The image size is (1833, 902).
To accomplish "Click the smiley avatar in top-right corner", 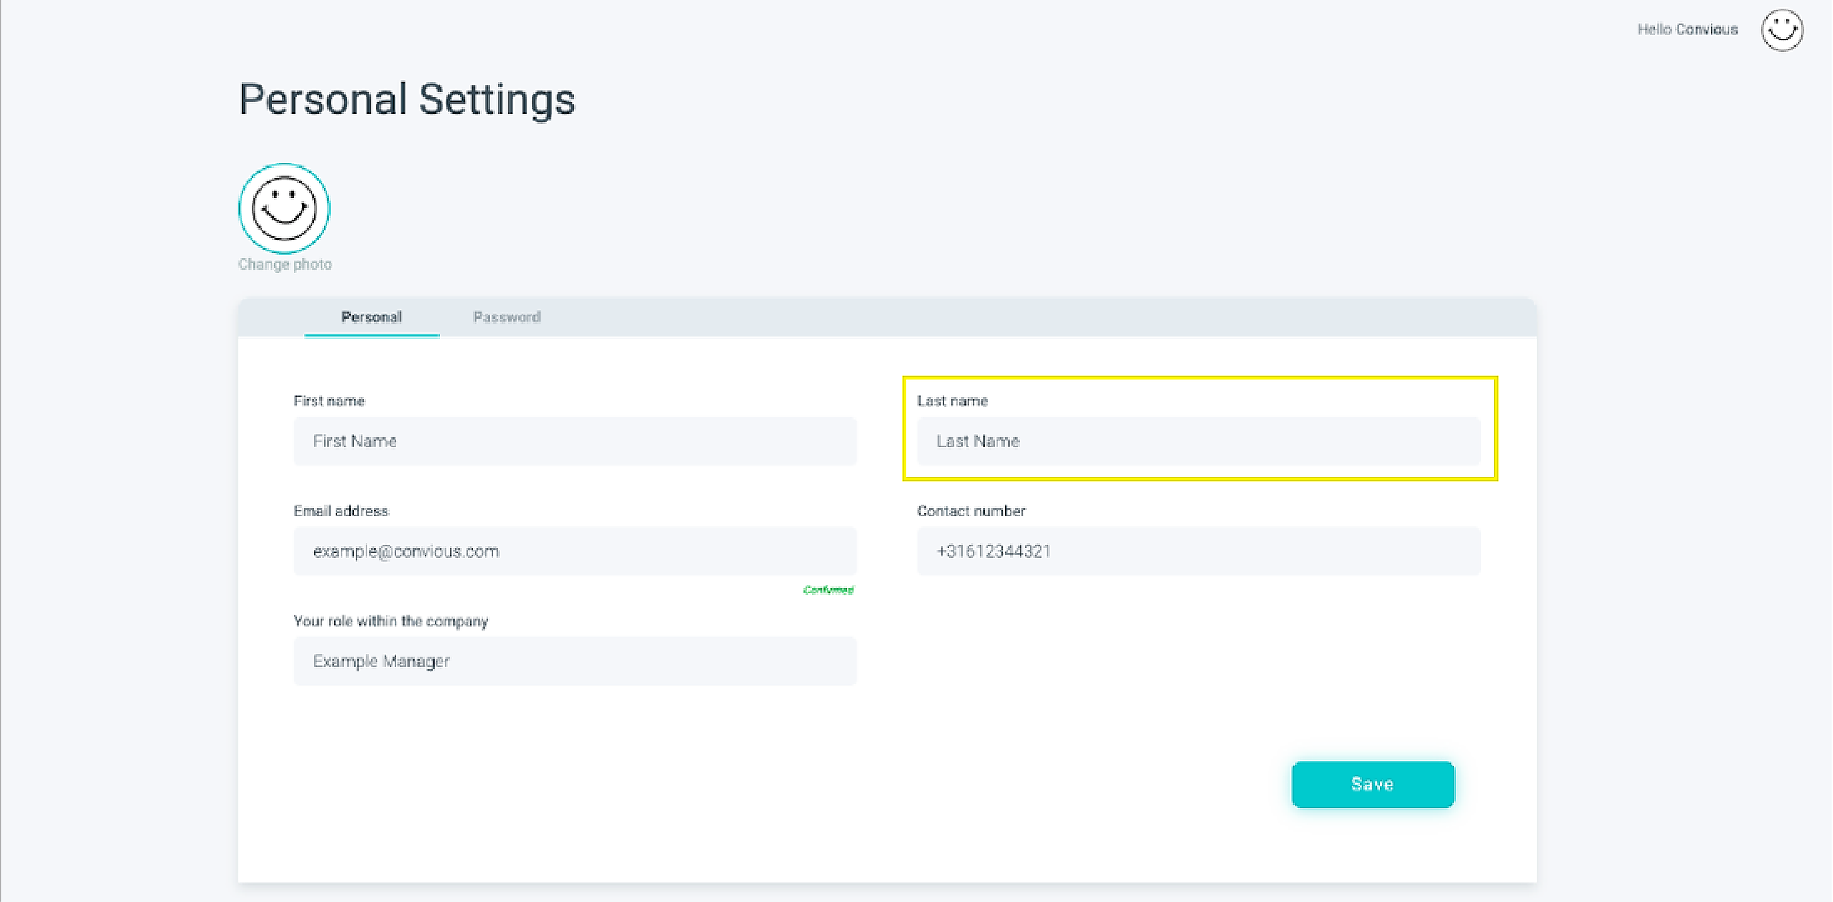I will [1781, 30].
